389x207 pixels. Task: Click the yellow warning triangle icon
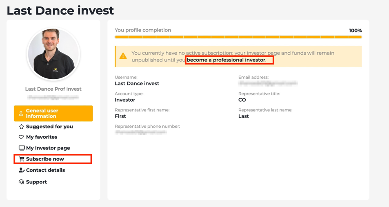point(123,56)
